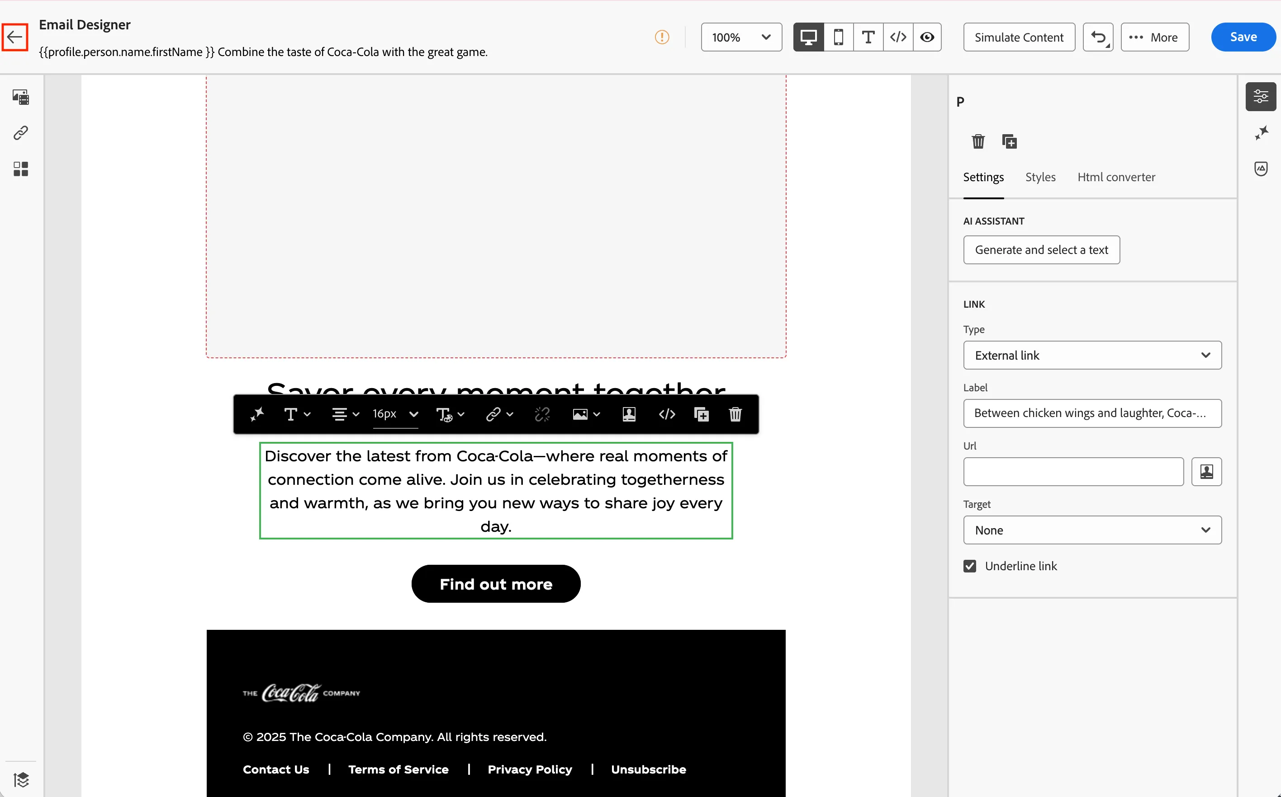Open the media library sidebar icon

coord(20,97)
